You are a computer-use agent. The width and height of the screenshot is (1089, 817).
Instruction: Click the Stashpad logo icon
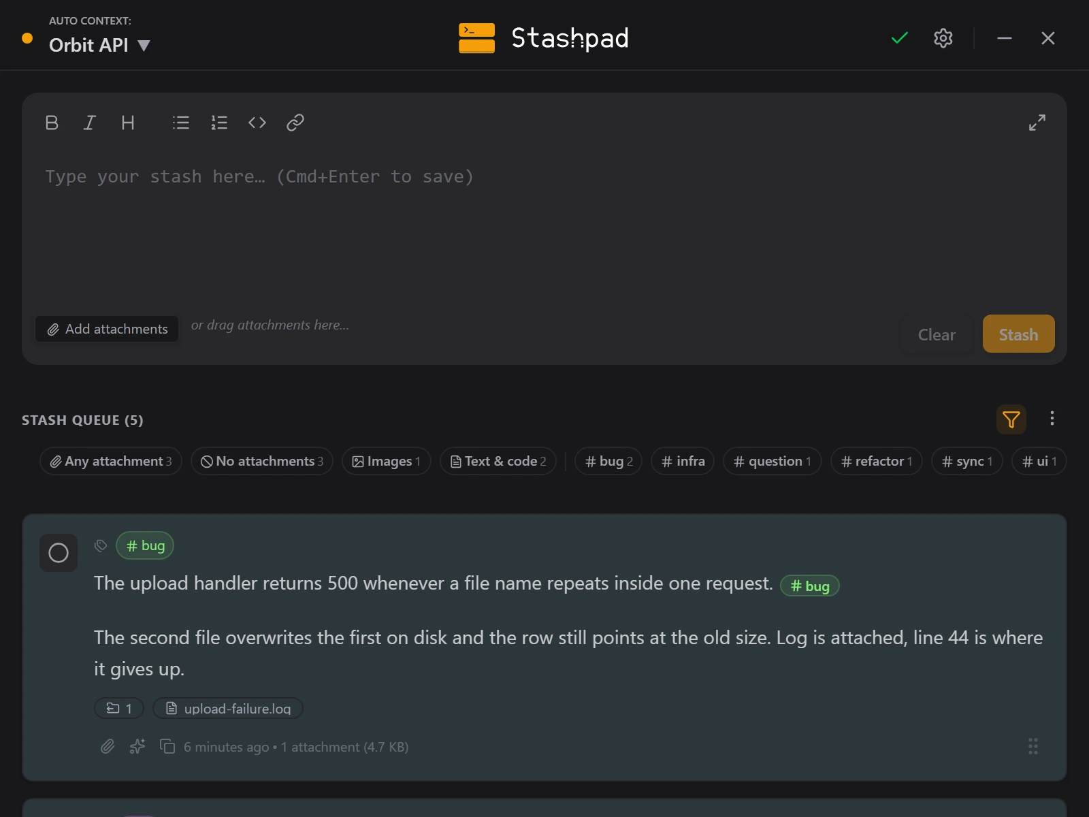click(x=476, y=38)
